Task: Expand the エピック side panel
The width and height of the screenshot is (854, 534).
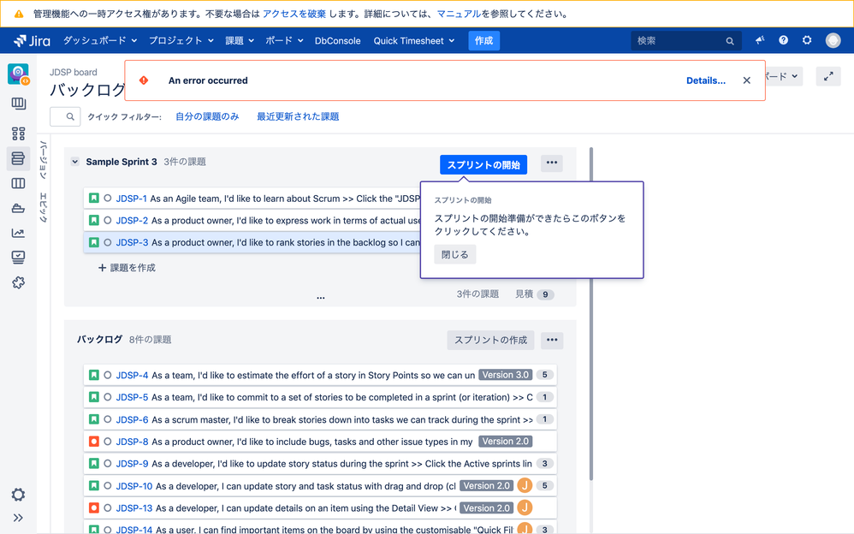Action: pos(44,208)
